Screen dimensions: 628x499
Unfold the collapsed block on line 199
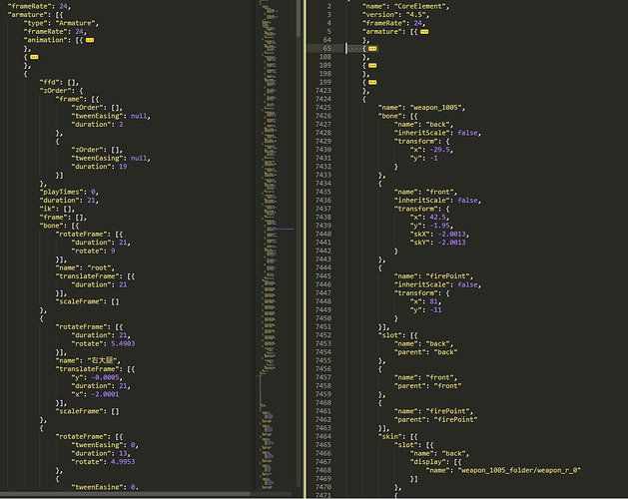pos(372,82)
